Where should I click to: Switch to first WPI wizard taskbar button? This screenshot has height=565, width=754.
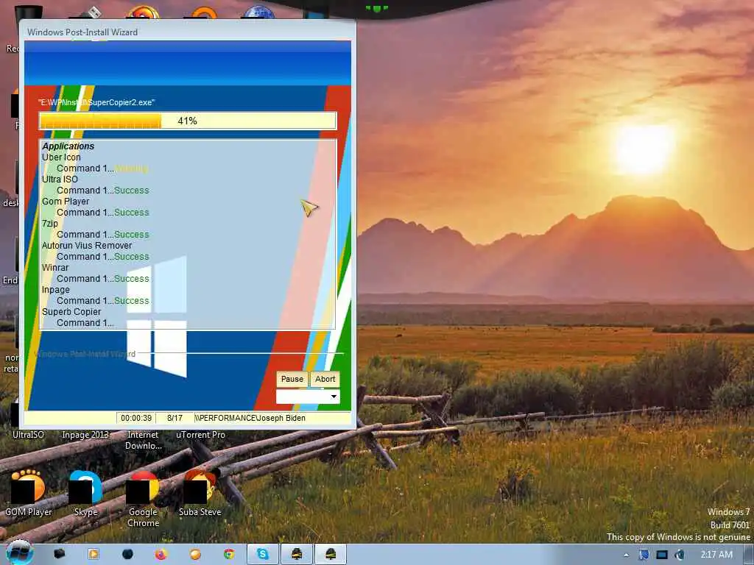[297, 554]
